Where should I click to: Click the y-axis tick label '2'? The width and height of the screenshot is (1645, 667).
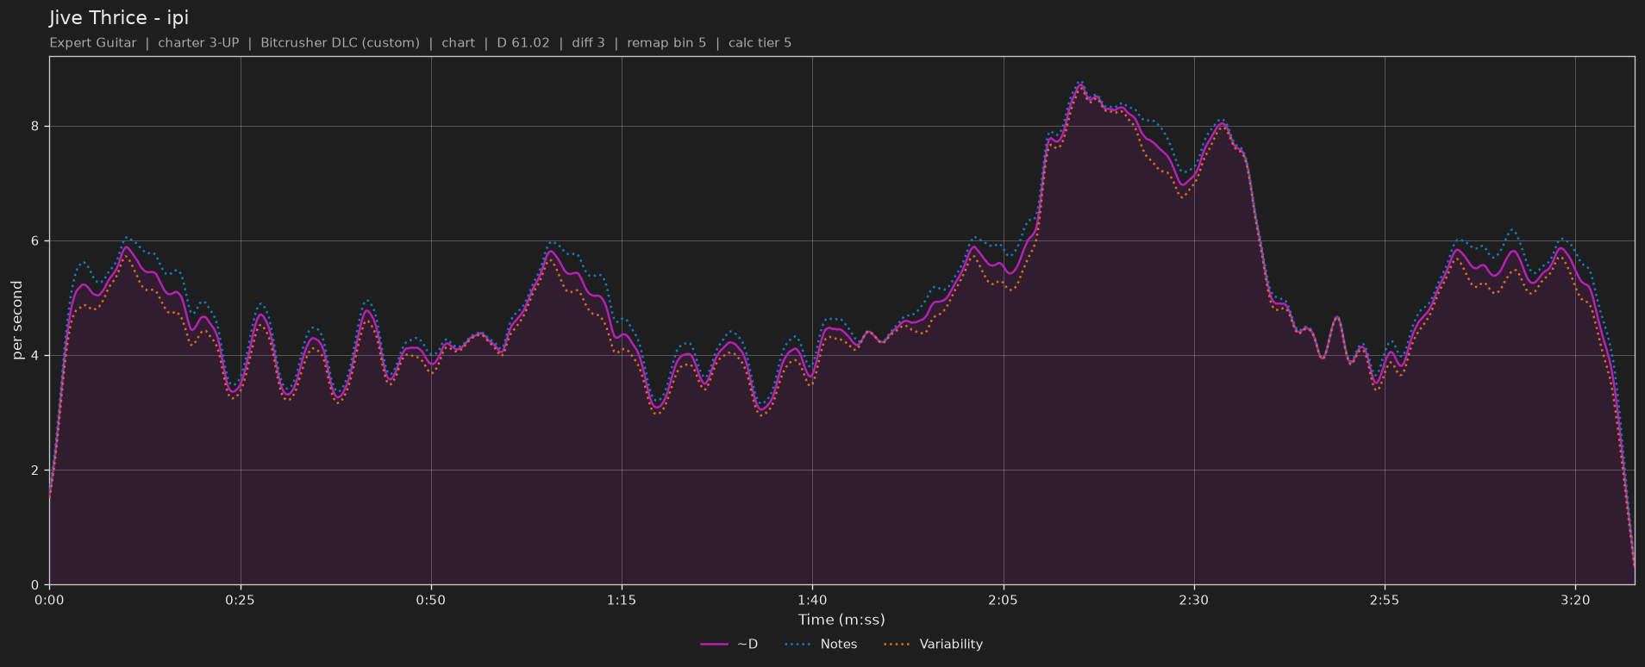(35, 470)
